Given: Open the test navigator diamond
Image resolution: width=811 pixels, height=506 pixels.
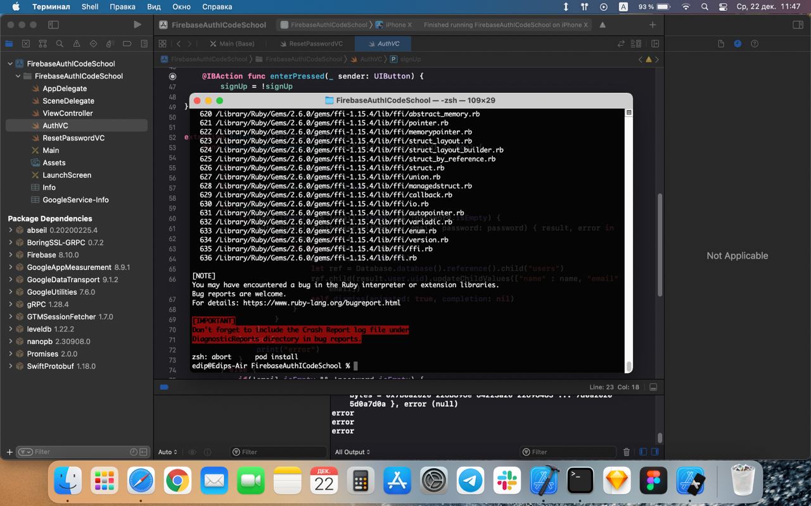Looking at the screenshot, I should [x=94, y=44].
